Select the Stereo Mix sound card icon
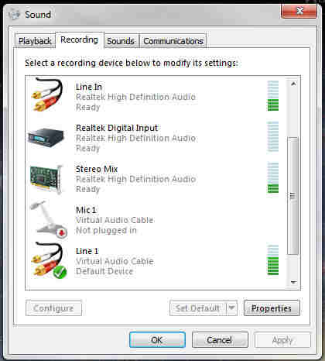 click(46, 179)
